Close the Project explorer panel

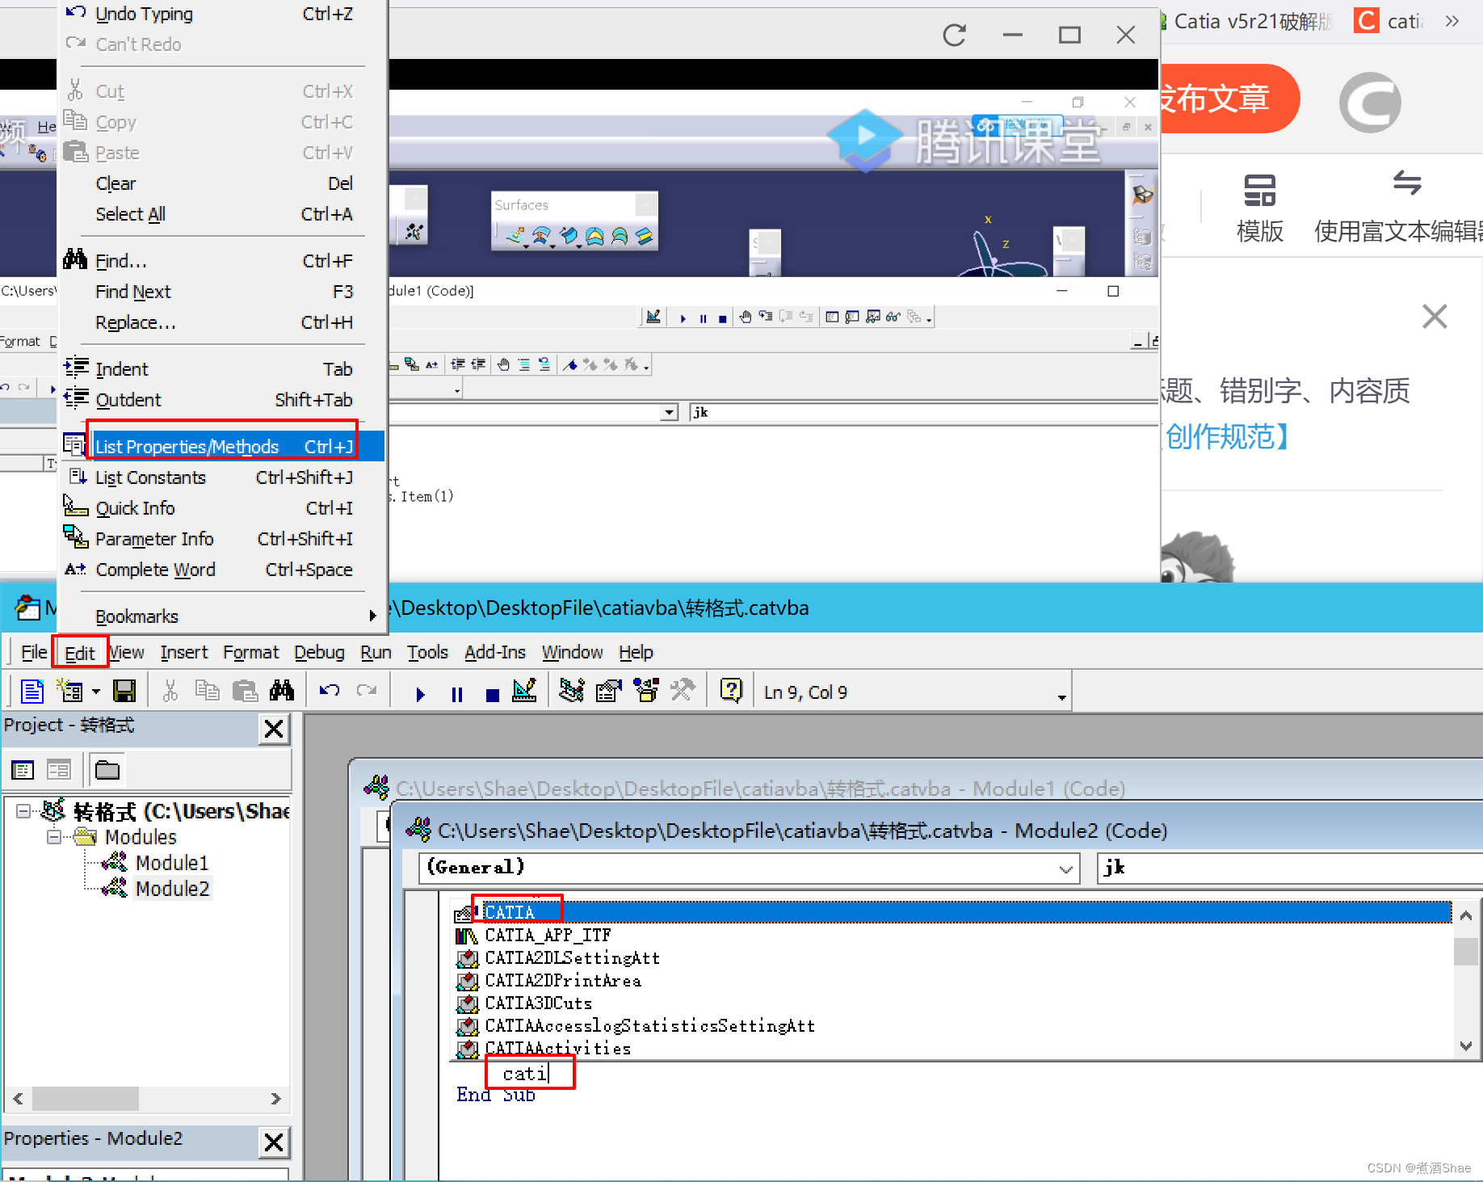[x=274, y=729]
